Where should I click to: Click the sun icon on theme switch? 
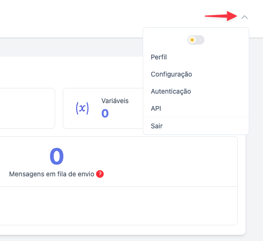tap(192, 40)
